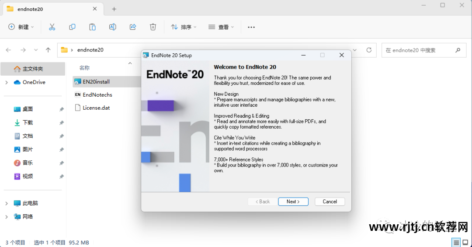Open 文档 (Documents) in the sidebar
Image resolution: width=472 pixels, height=247 pixels.
[28, 136]
